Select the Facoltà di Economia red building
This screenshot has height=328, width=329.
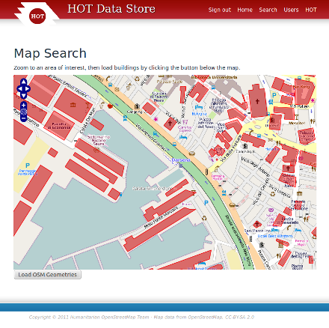tap(59, 126)
